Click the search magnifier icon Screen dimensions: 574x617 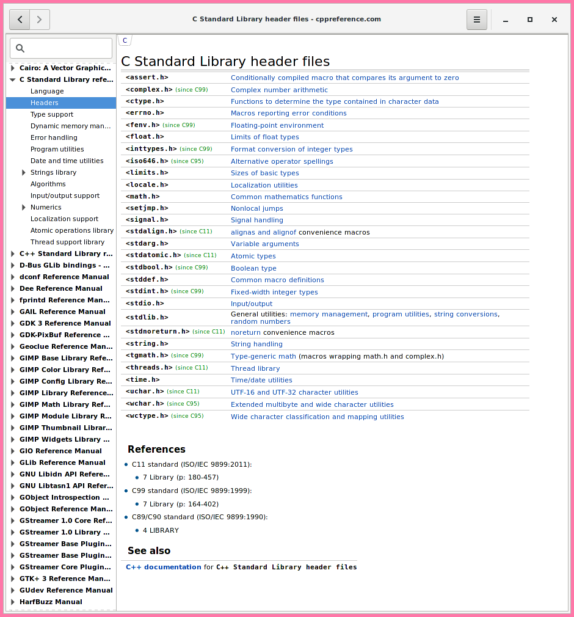pyautogui.click(x=20, y=48)
